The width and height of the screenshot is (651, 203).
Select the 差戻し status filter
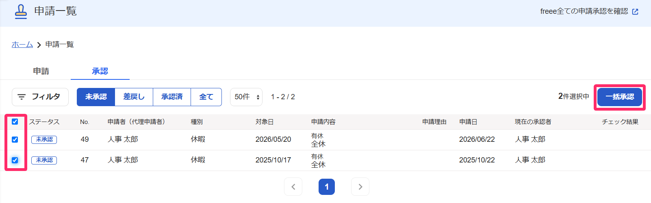(134, 97)
